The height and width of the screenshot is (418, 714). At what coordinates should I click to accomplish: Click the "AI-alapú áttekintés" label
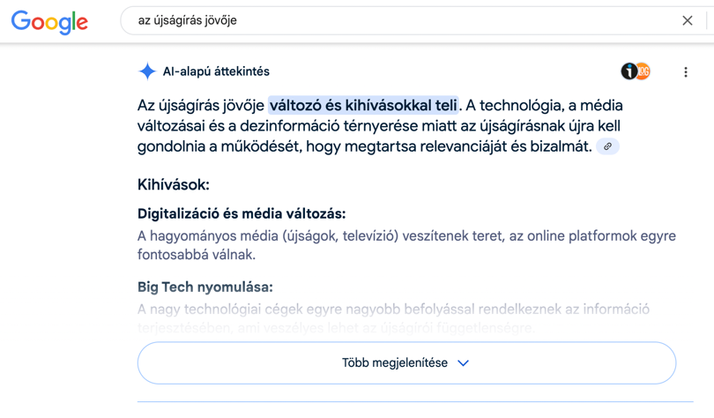tap(216, 71)
